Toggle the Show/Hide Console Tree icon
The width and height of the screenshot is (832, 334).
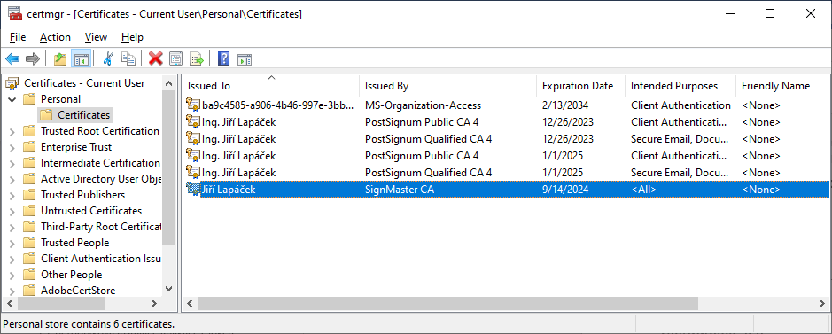82,58
